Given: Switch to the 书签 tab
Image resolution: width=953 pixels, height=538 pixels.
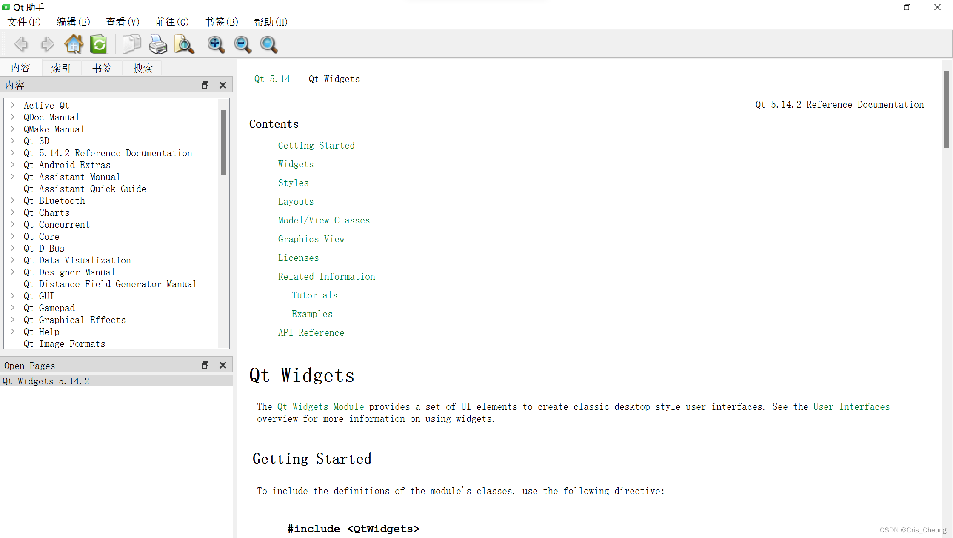Looking at the screenshot, I should tap(102, 68).
